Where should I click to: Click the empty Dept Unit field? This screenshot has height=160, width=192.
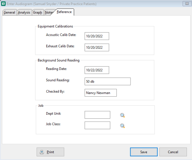(97, 115)
